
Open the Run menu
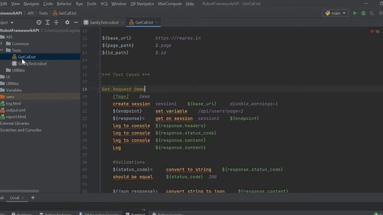(x=79, y=4)
